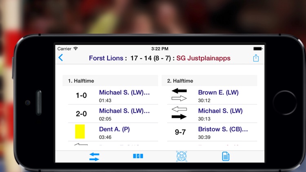Image resolution: width=306 pixels, height=172 pixels.
Task: Tap the Forst Lions team name
Action: tap(106, 58)
